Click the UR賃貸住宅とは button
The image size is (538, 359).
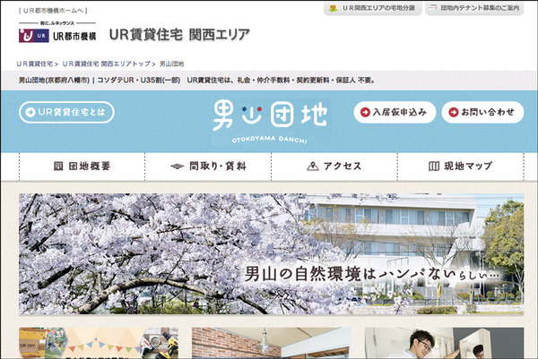[66, 112]
